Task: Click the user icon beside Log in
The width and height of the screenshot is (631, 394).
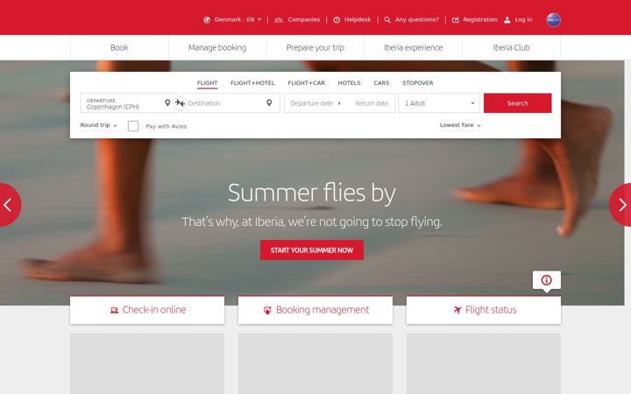Action: (507, 19)
